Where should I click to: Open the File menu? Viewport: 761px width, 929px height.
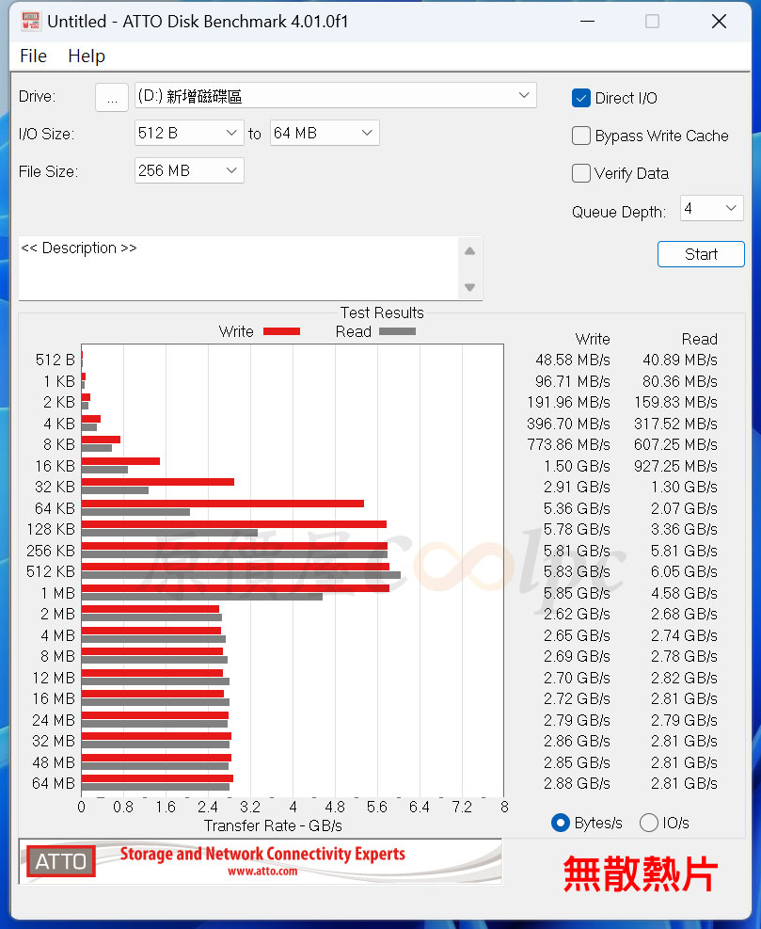(33, 56)
